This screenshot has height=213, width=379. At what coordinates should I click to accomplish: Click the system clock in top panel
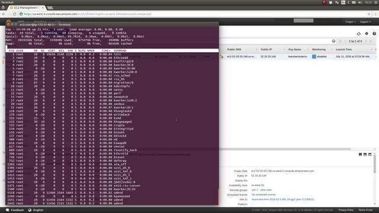(x=368, y=2)
